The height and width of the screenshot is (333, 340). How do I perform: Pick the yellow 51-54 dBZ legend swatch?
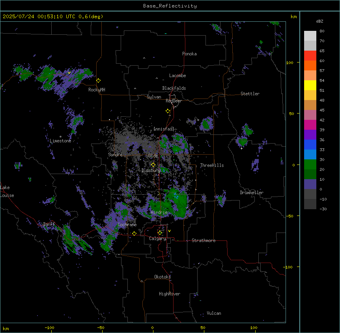pyautogui.click(x=310, y=85)
